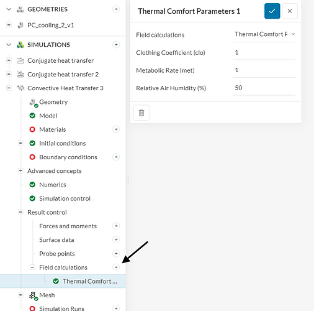Add a probe point with plus icon
The width and height of the screenshot is (314, 311).
click(x=116, y=253)
